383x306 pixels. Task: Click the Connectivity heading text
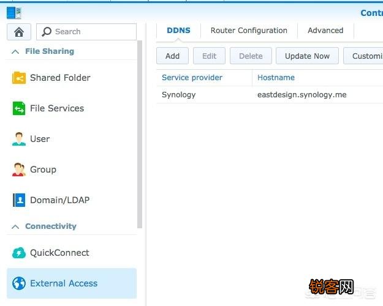51,226
